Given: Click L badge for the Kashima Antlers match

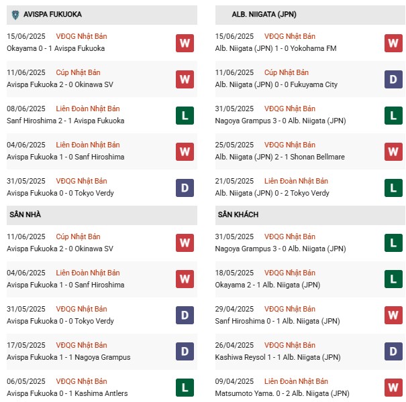Looking at the screenshot, I should coord(185,387).
